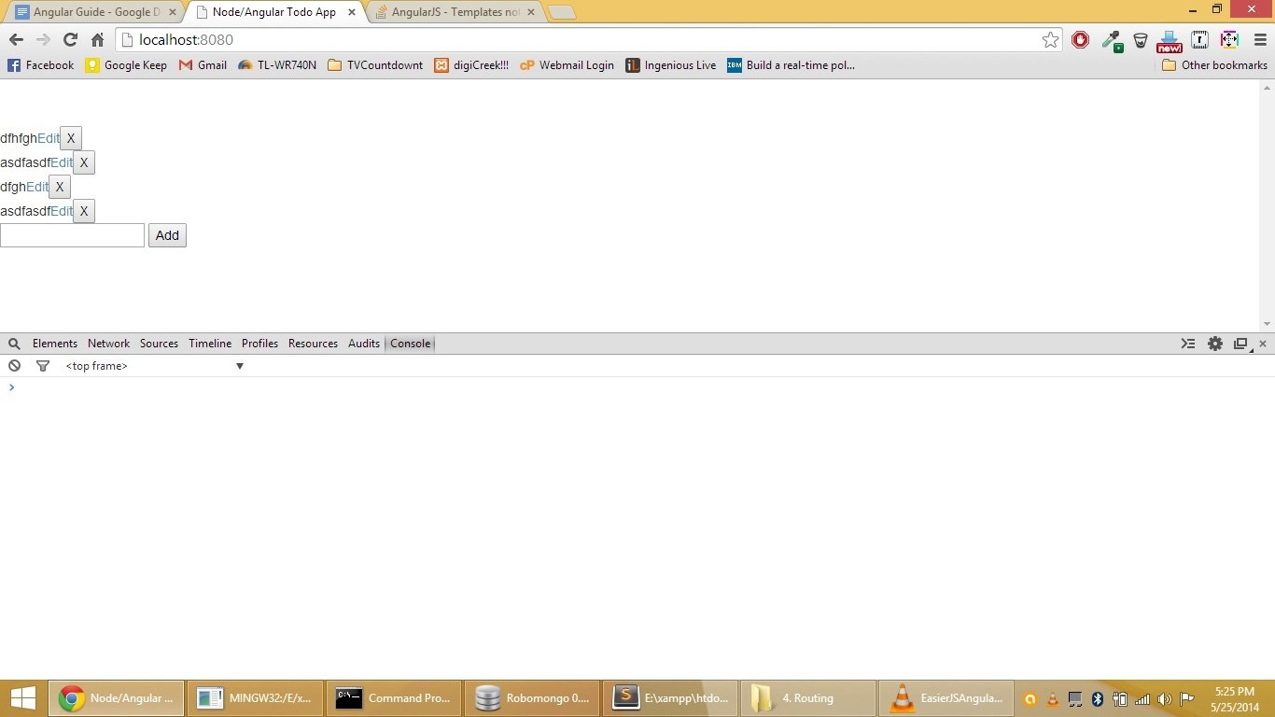The height and width of the screenshot is (717, 1275).
Task: Open the Profiles panel
Action: [x=259, y=344]
